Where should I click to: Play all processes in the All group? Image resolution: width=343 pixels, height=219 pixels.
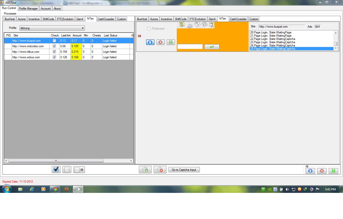point(310,171)
